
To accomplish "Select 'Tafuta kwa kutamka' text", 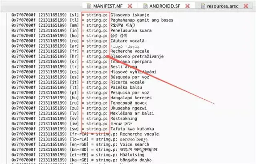I will point(132,129).
